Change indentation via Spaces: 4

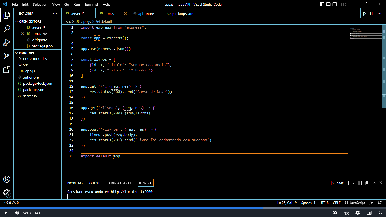pos(308,203)
